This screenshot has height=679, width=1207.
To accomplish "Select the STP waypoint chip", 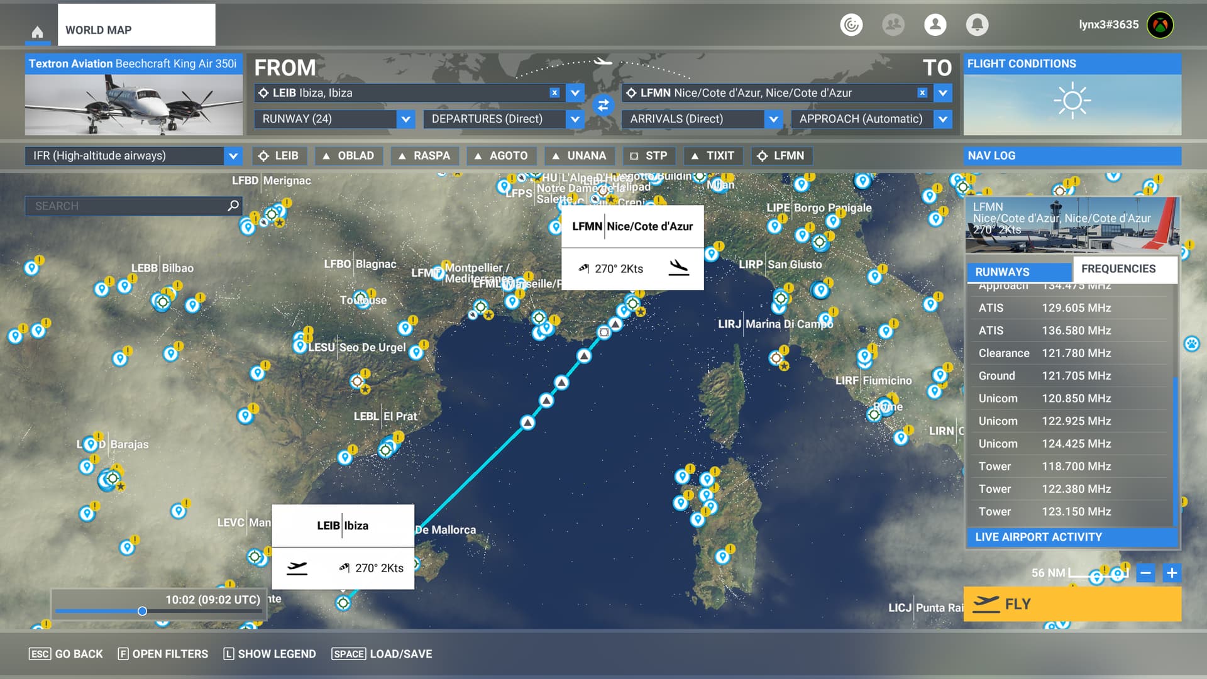I will pyautogui.click(x=649, y=156).
